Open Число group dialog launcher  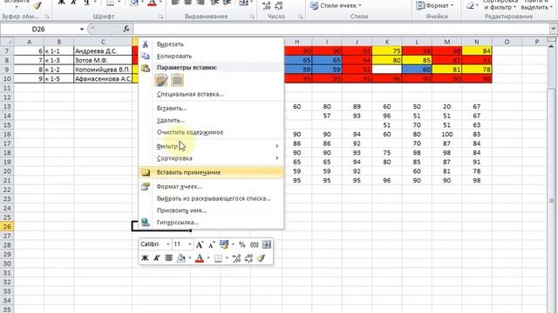[300, 17]
